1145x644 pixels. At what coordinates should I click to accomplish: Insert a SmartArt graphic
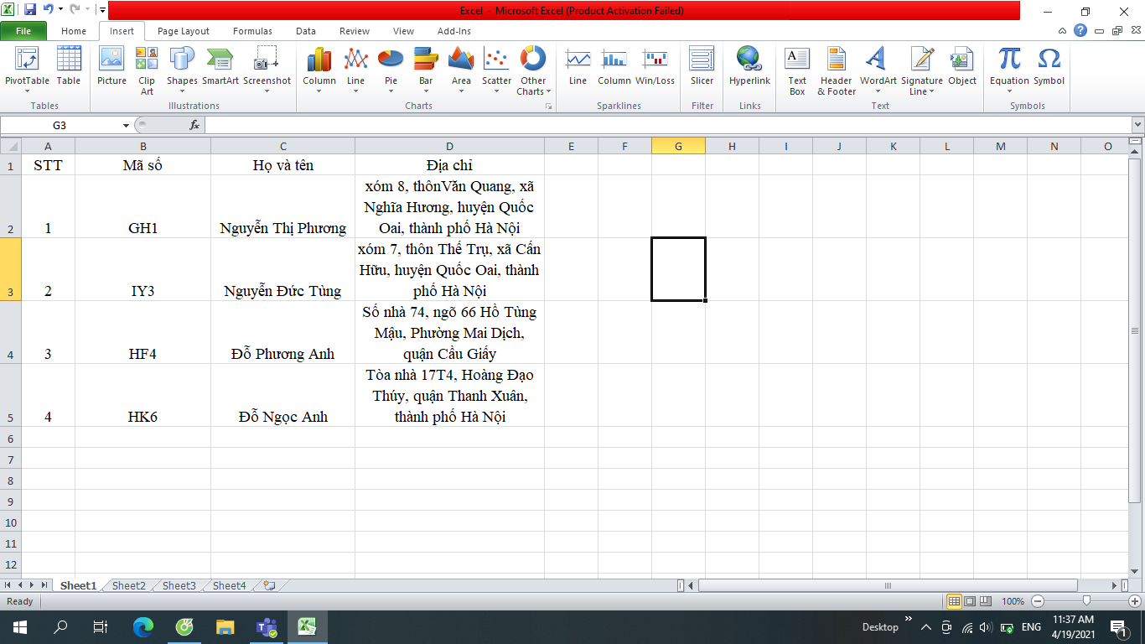[220, 67]
